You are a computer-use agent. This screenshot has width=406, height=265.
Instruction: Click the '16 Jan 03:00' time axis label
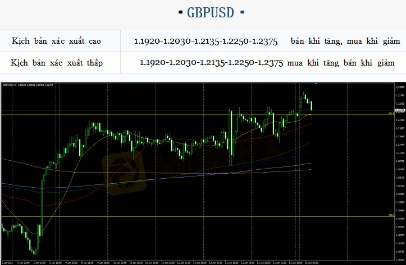click(312, 263)
